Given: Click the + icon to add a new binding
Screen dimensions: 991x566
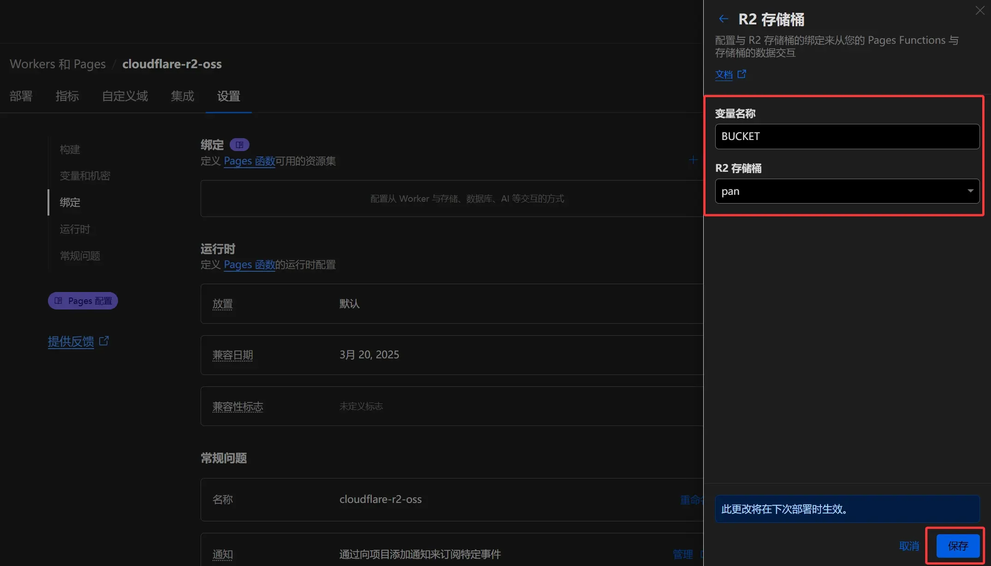Looking at the screenshot, I should 693,160.
